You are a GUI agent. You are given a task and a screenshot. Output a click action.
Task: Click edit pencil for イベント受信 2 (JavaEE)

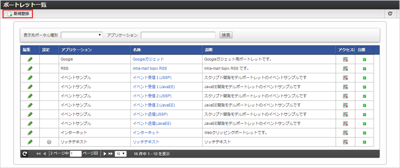30,105
